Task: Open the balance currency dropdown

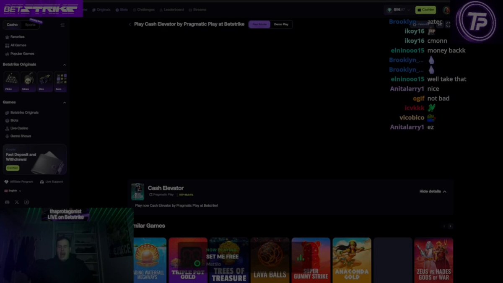Action: click(399, 10)
